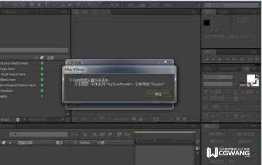Click the black color sample in Info panel
Image resolution: width=262 pixels, height=165 pixels.
click(207, 23)
